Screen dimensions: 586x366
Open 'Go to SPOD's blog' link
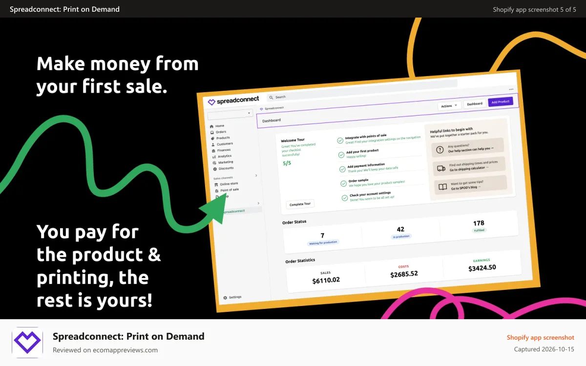click(466, 187)
